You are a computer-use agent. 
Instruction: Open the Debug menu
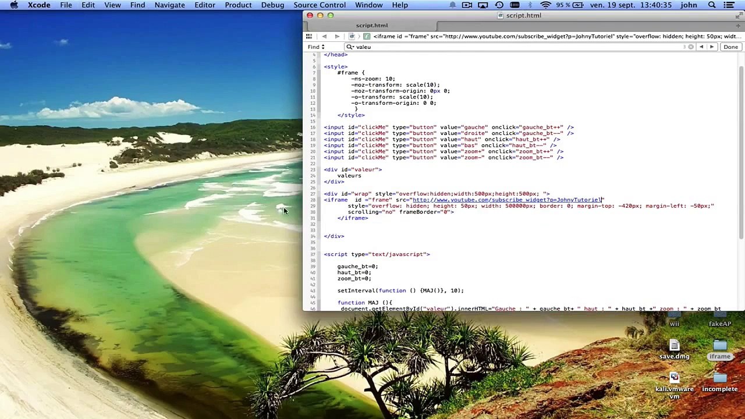(272, 5)
